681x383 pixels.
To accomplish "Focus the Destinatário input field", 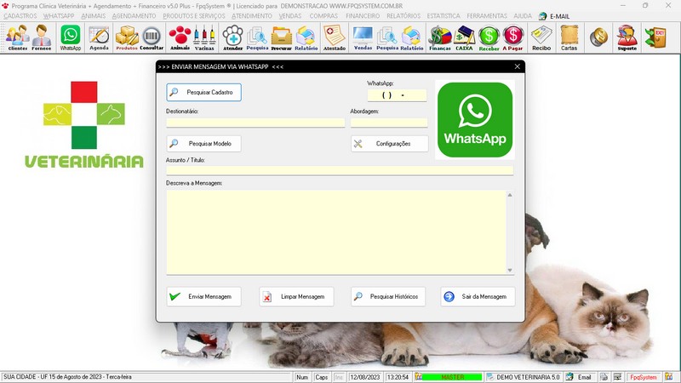I will click(255, 123).
